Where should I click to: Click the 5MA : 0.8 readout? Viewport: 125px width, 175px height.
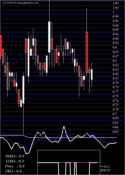(13, 171)
